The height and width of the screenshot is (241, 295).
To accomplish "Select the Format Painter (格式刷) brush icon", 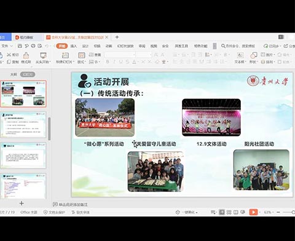I will click(x=26, y=55).
